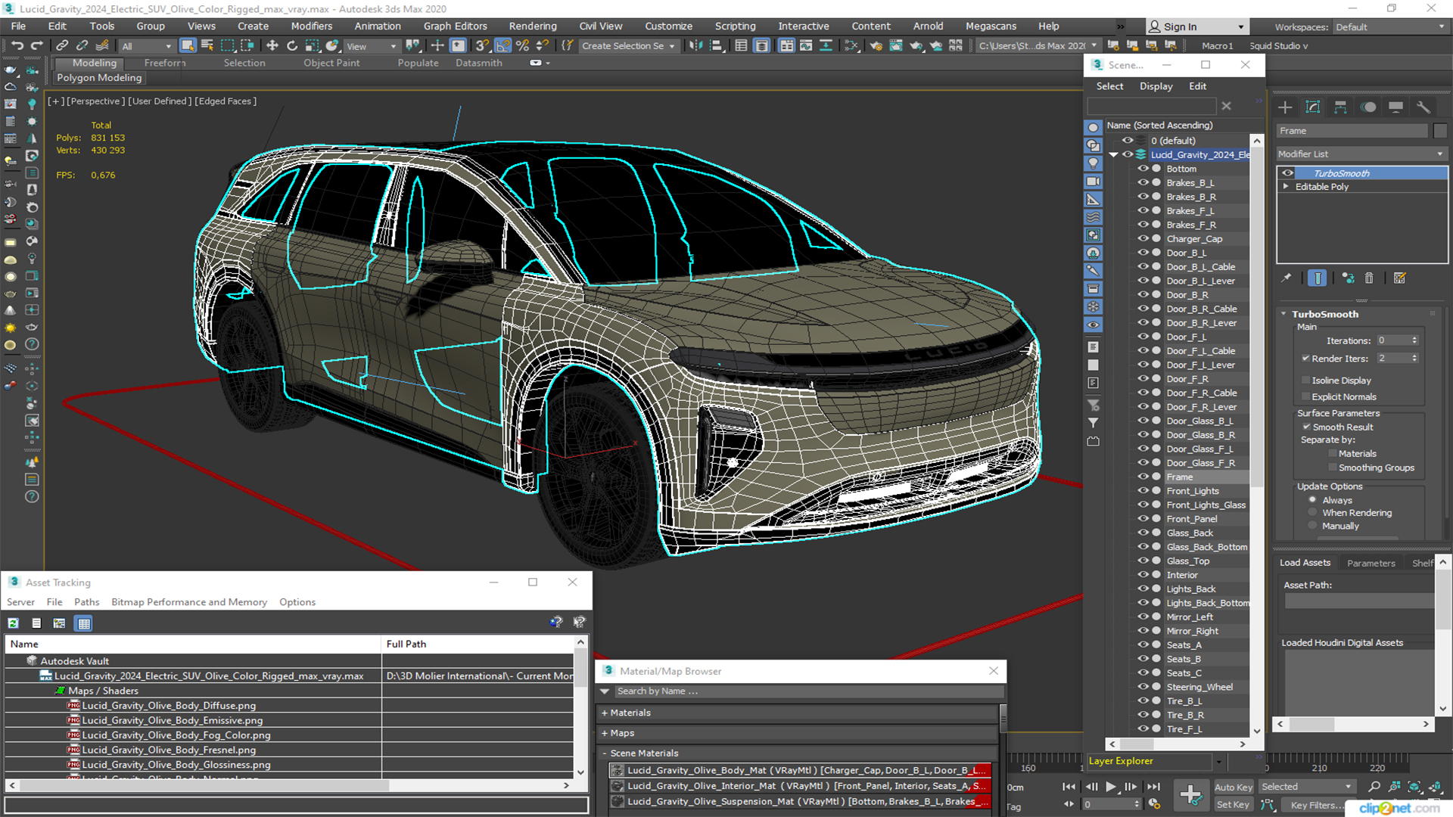1453x817 pixels.
Task: Click the Zoom magnifier navigation icon
Action: pos(1374,787)
